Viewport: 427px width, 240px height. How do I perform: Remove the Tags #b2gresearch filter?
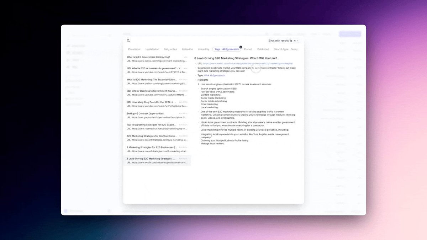pos(241,47)
